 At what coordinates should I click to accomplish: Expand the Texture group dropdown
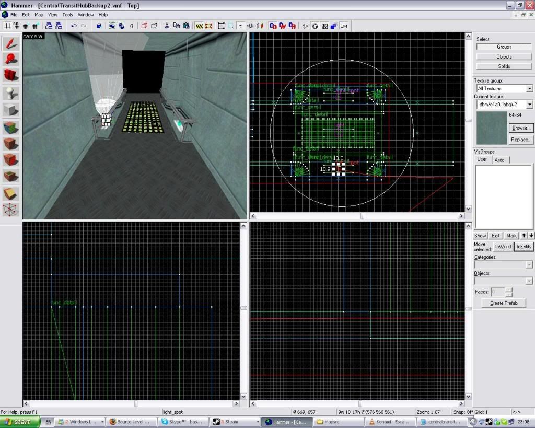tap(529, 89)
